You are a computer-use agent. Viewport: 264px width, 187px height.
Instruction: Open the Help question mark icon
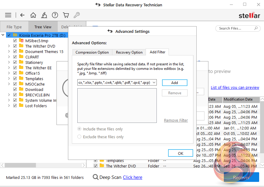click(55, 15)
